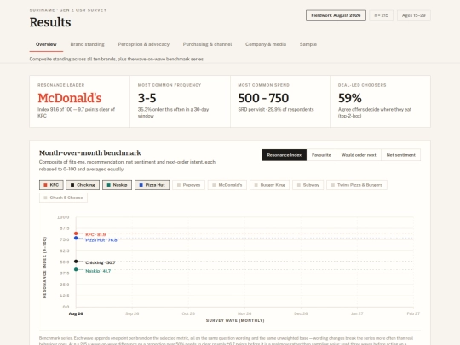This screenshot has height=345, width=460.
Task: Toggle off the Naskip series chip
Action: click(117, 185)
